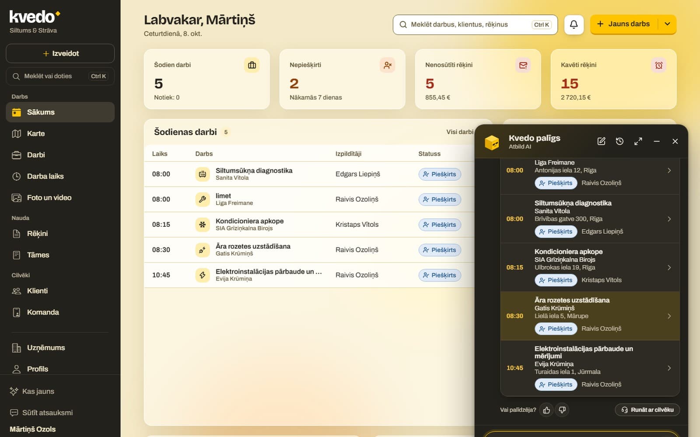Screen dimensions: 700x437
Task: Click the Meklēt vai doties sidebar search box
Action: pyautogui.click(x=60, y=76)
